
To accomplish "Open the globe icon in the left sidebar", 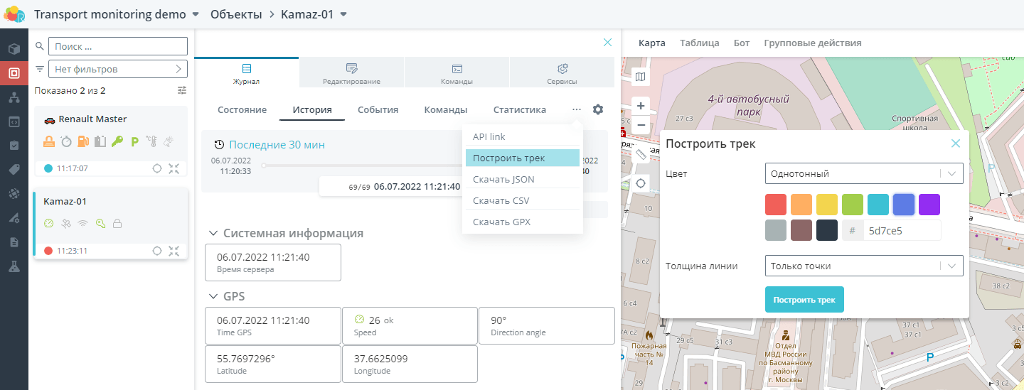I will pos(14,194).
